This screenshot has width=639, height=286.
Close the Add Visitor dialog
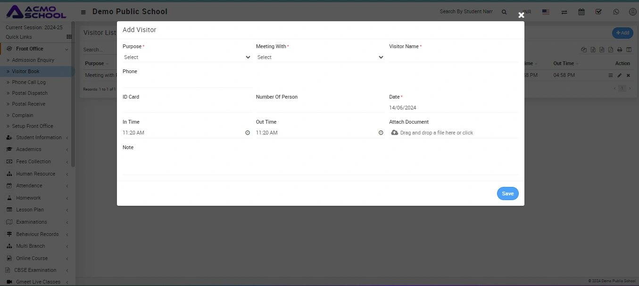coord(521,15)
